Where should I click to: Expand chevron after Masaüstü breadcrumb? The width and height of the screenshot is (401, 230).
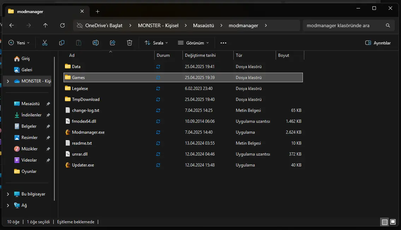(221, 25)
